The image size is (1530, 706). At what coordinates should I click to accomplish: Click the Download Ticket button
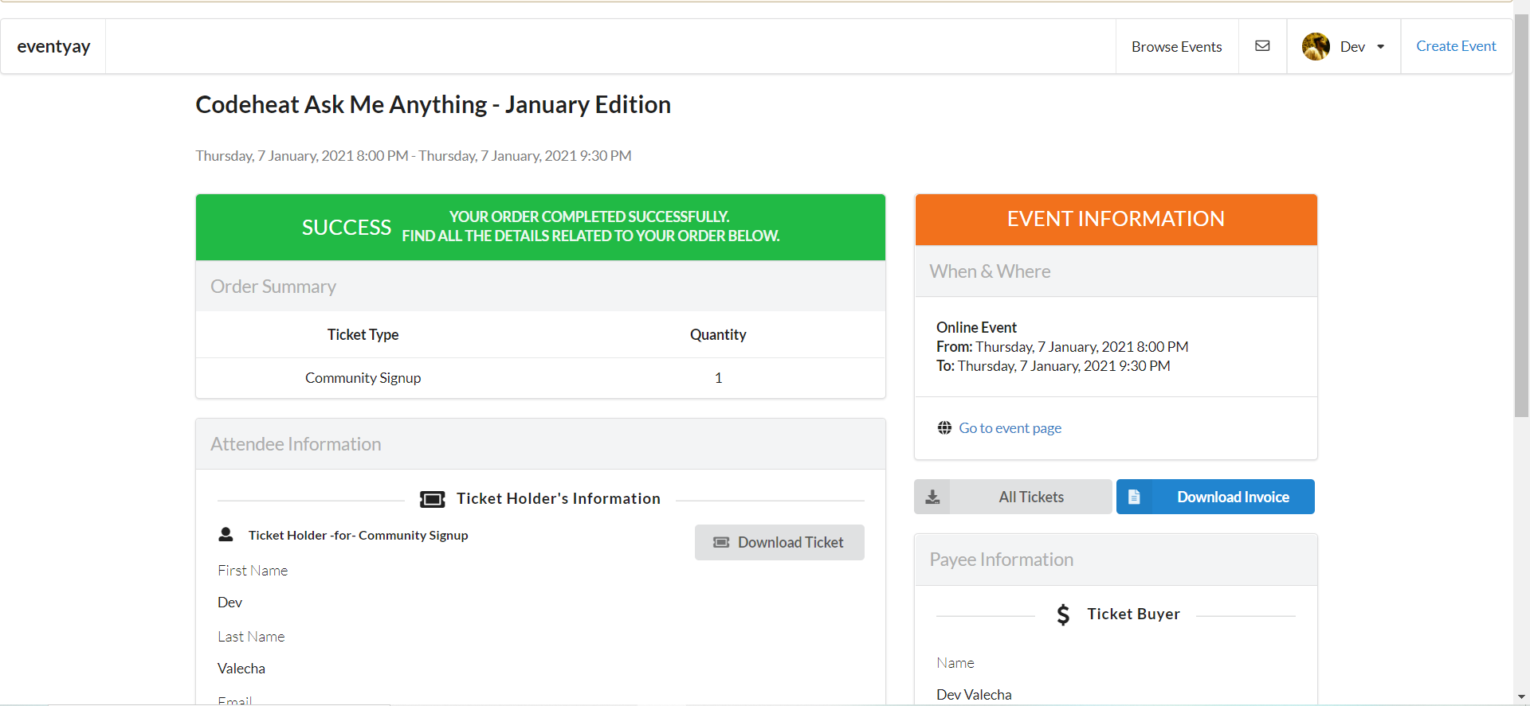pos(779,542)
